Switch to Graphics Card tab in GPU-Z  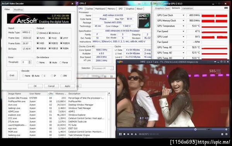162,8
